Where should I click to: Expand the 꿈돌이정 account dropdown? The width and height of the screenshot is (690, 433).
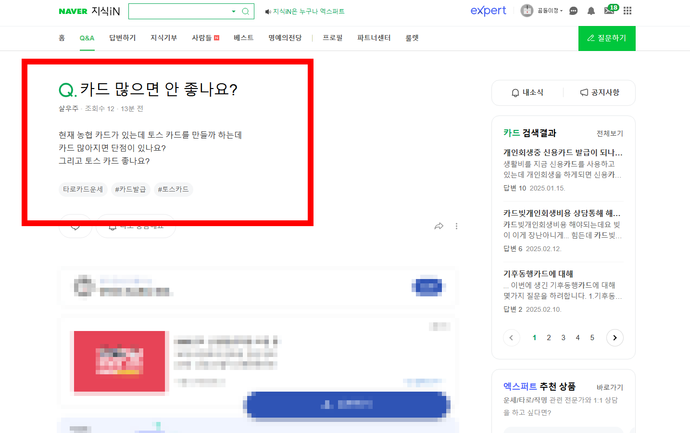click(x=550, y=11)
